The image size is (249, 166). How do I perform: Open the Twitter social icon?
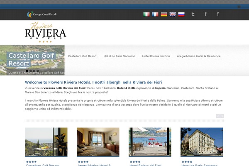(193, 14)
